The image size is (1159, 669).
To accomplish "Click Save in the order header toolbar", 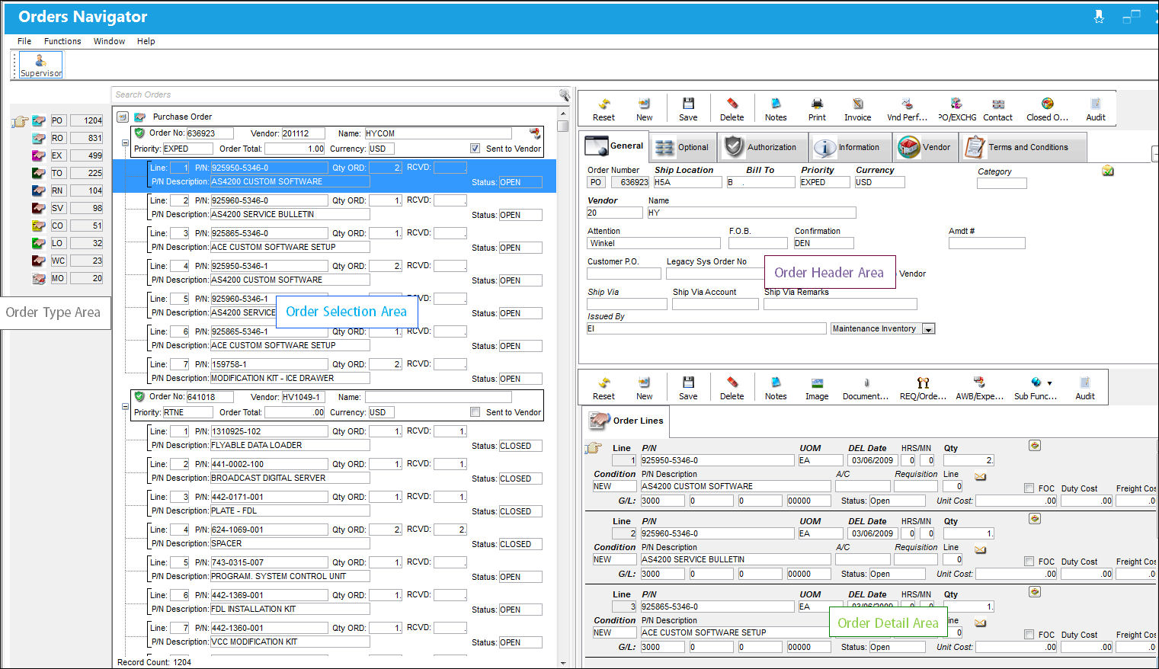I will tap(688, 109).
